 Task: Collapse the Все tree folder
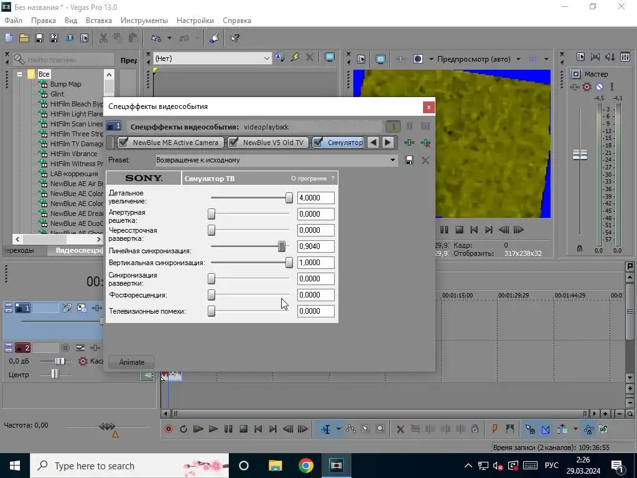coord(19,75)
